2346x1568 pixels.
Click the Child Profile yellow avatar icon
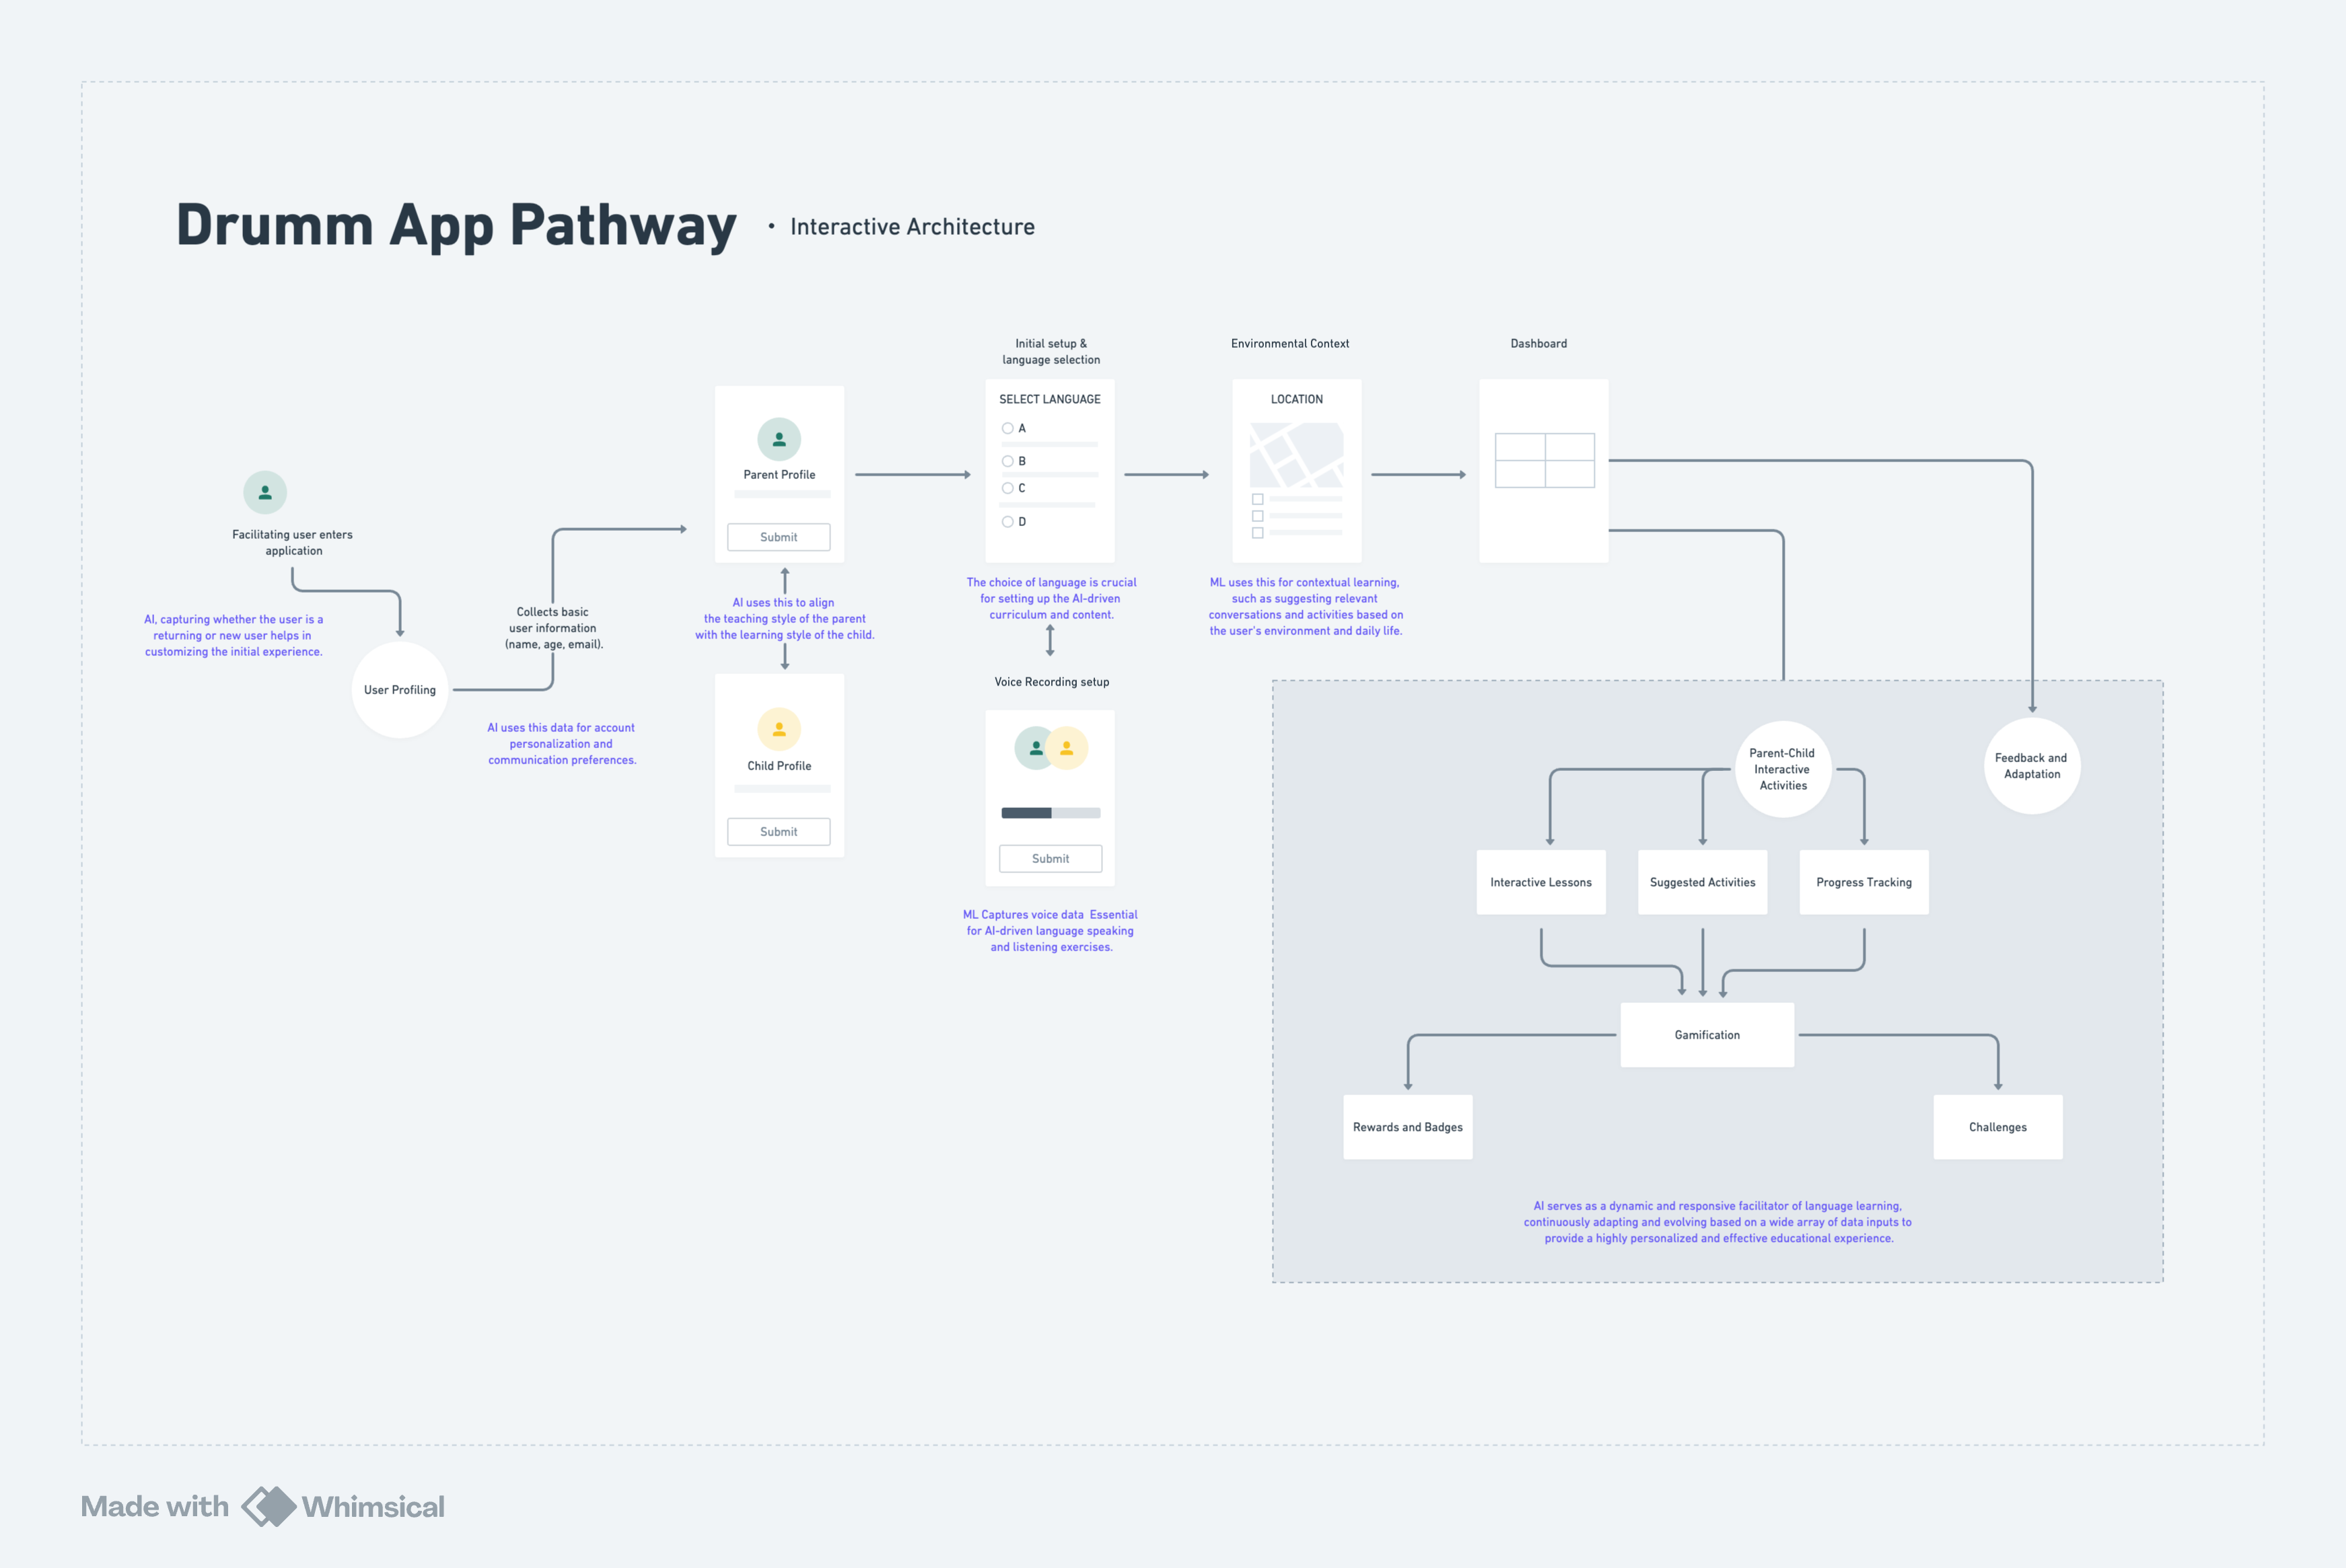click(779, 729)
